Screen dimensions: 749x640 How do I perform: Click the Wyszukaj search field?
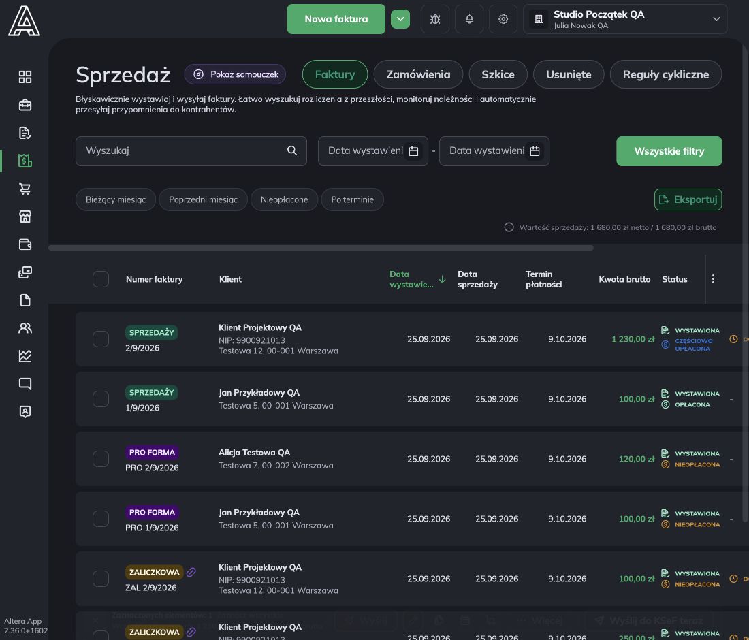coord(191,151)
